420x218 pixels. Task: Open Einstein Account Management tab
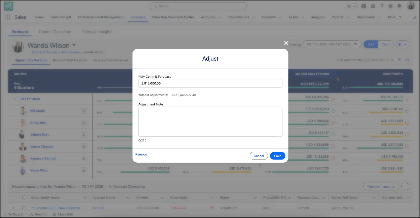101,17
